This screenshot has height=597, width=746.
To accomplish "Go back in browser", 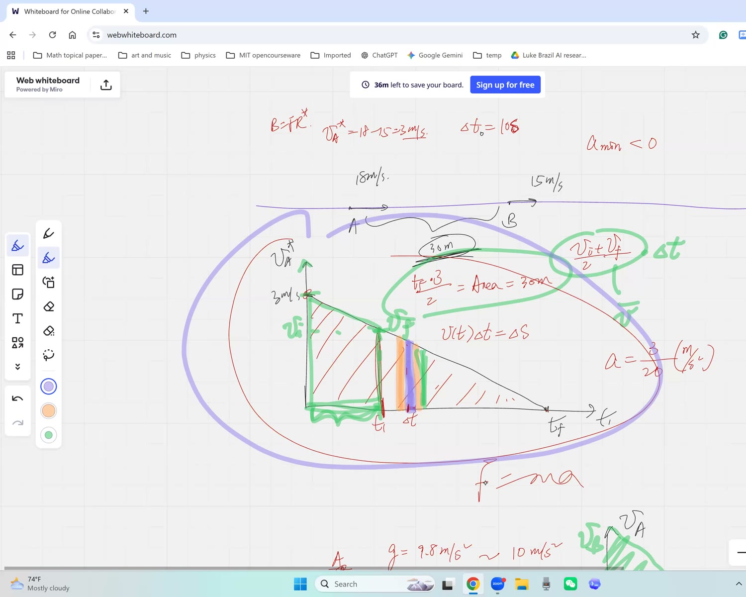I will (x=13, y=35).
